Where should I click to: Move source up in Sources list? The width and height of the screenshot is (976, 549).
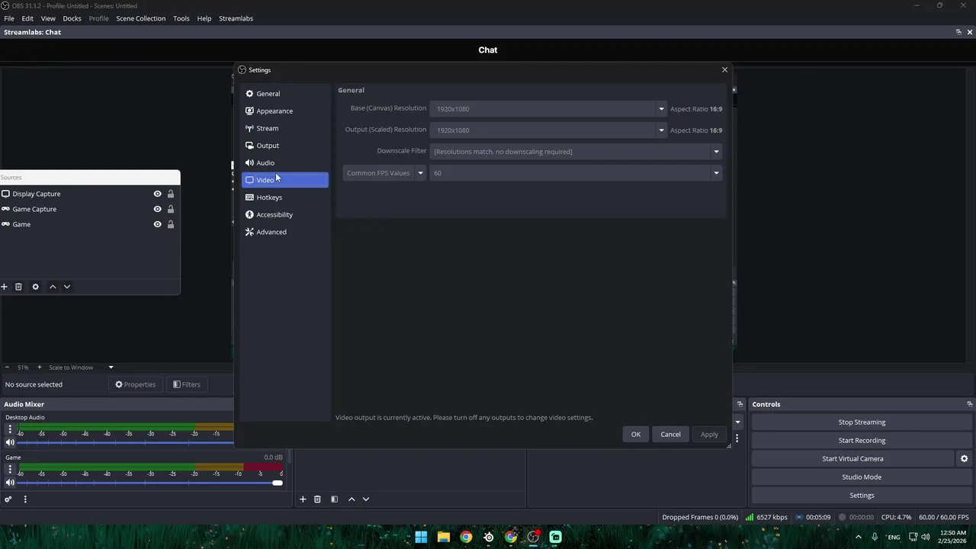click(x=53, y=287)
